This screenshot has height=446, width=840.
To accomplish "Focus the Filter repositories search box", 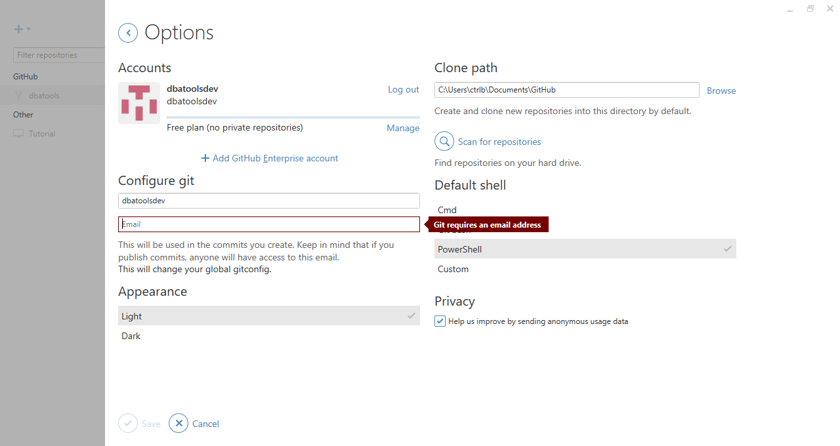I will 59,55.
